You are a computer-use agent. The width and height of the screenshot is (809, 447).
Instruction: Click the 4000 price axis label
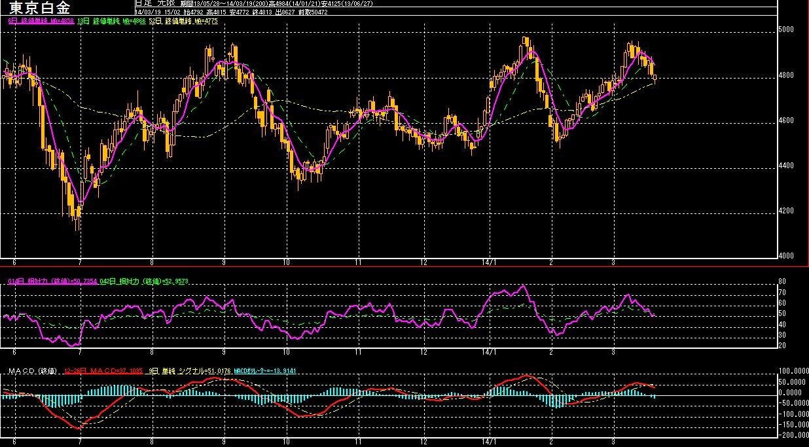coord(787,257)
